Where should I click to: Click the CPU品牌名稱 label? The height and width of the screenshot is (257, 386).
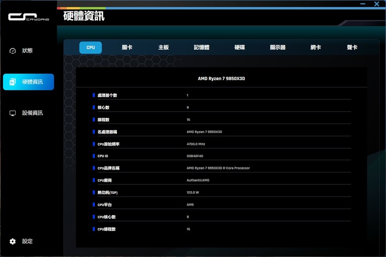108,168
